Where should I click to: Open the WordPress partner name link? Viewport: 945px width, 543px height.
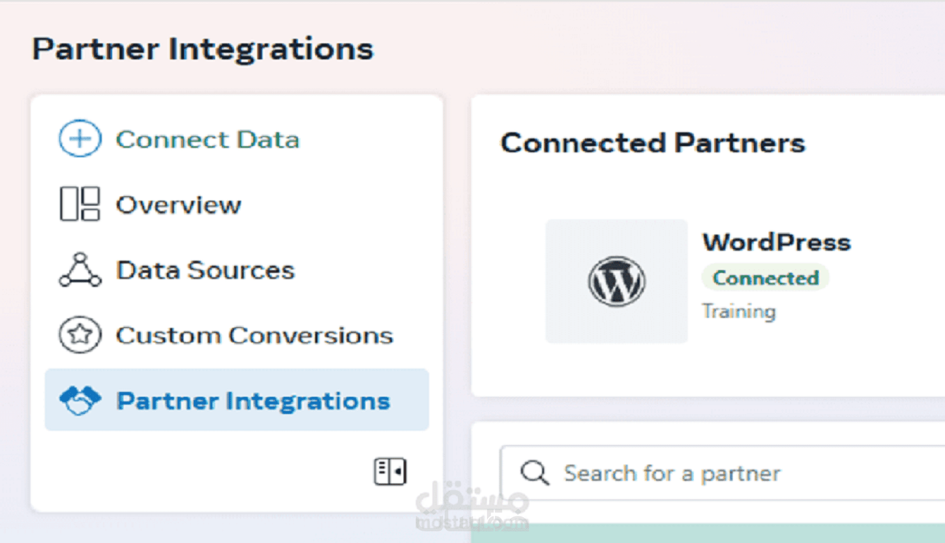777,242
